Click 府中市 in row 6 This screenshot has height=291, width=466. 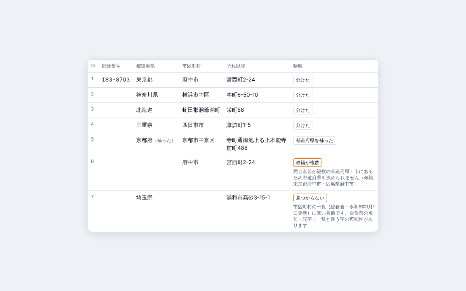[190, 162]
